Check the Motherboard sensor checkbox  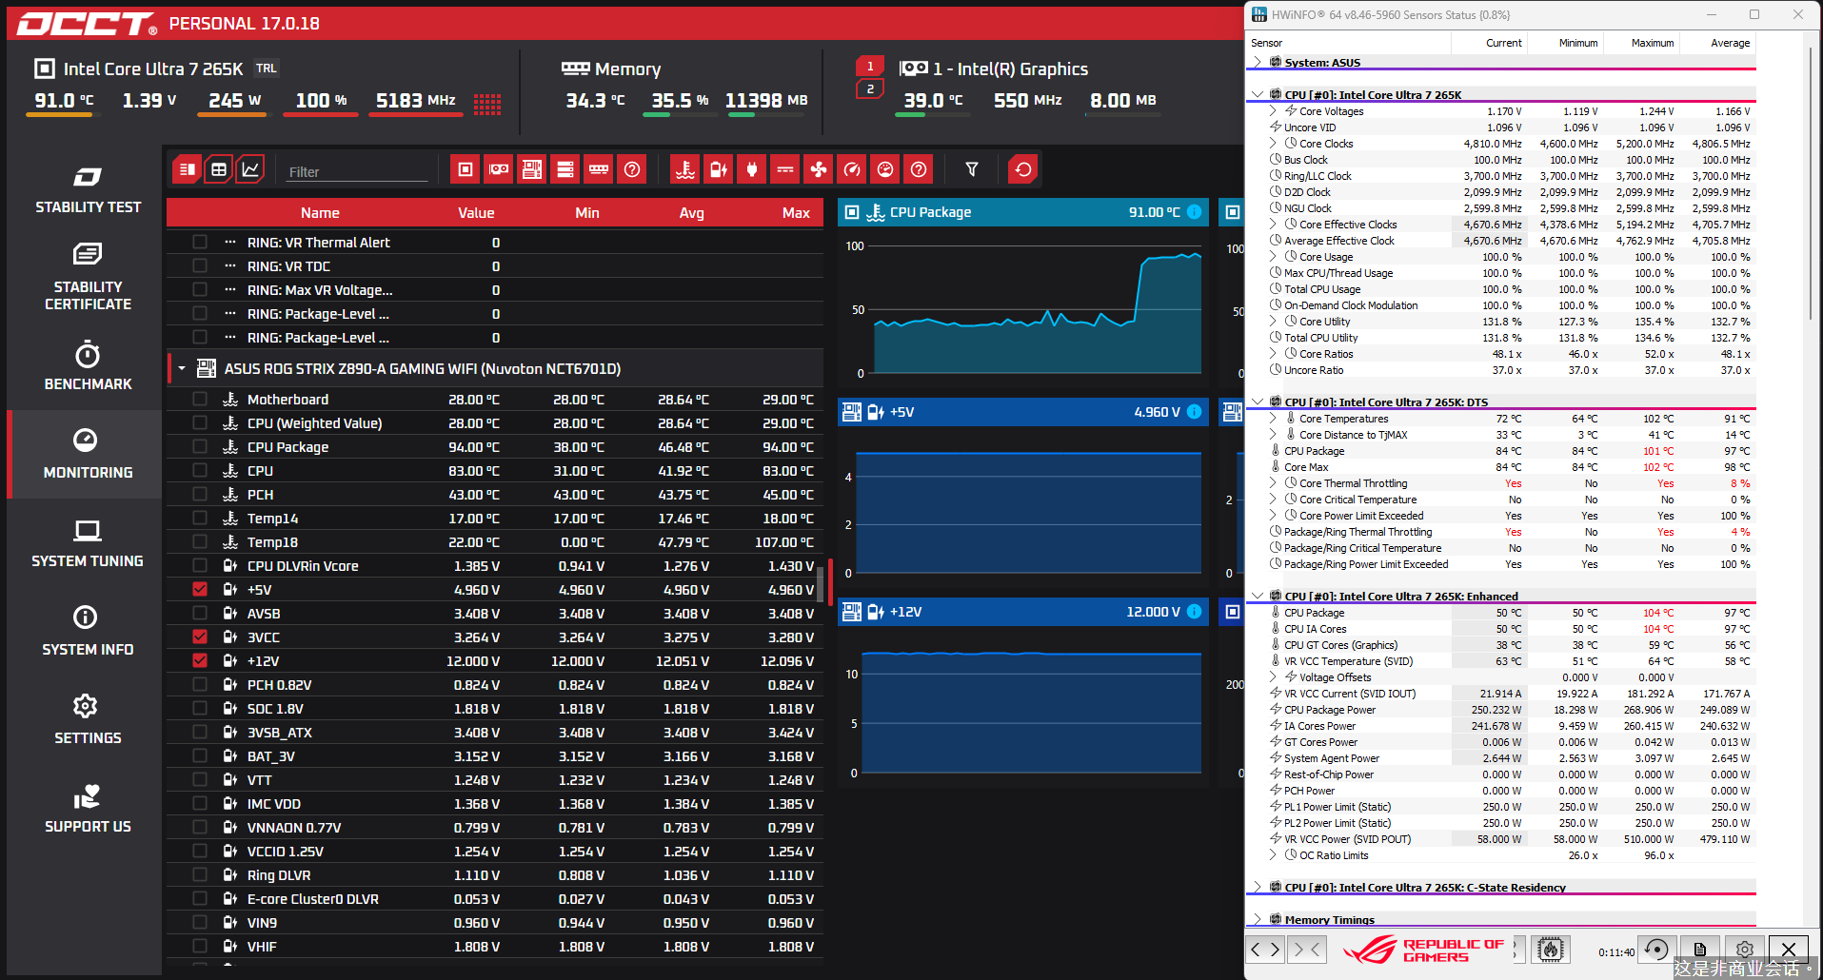pos(200,399)
